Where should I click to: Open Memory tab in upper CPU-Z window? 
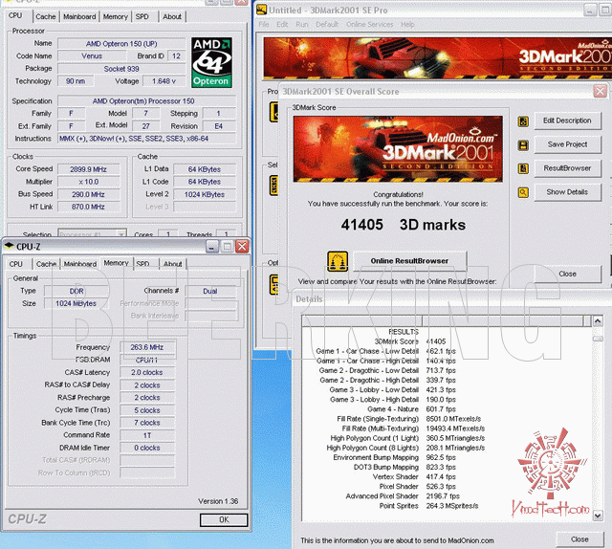coord(116,17)
